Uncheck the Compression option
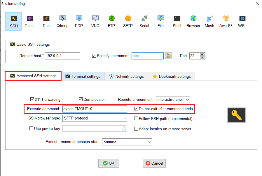The height and width of the screenshot is (176, 262). pos(81,99)
